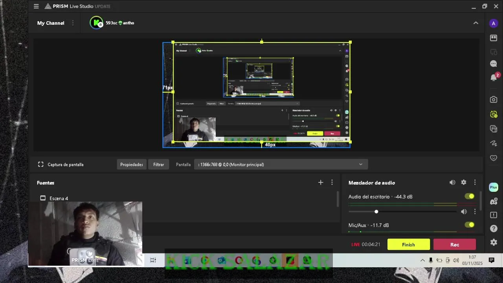The width and height of the screenshot is (503, 283).
Task: Click the PRISM Lens webcam overlay
Action: [85, 234]
